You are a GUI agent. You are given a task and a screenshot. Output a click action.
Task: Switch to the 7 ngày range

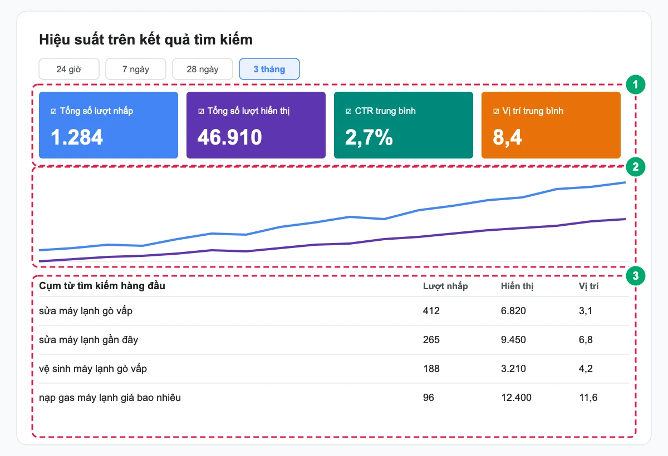(x=136, y=69)
